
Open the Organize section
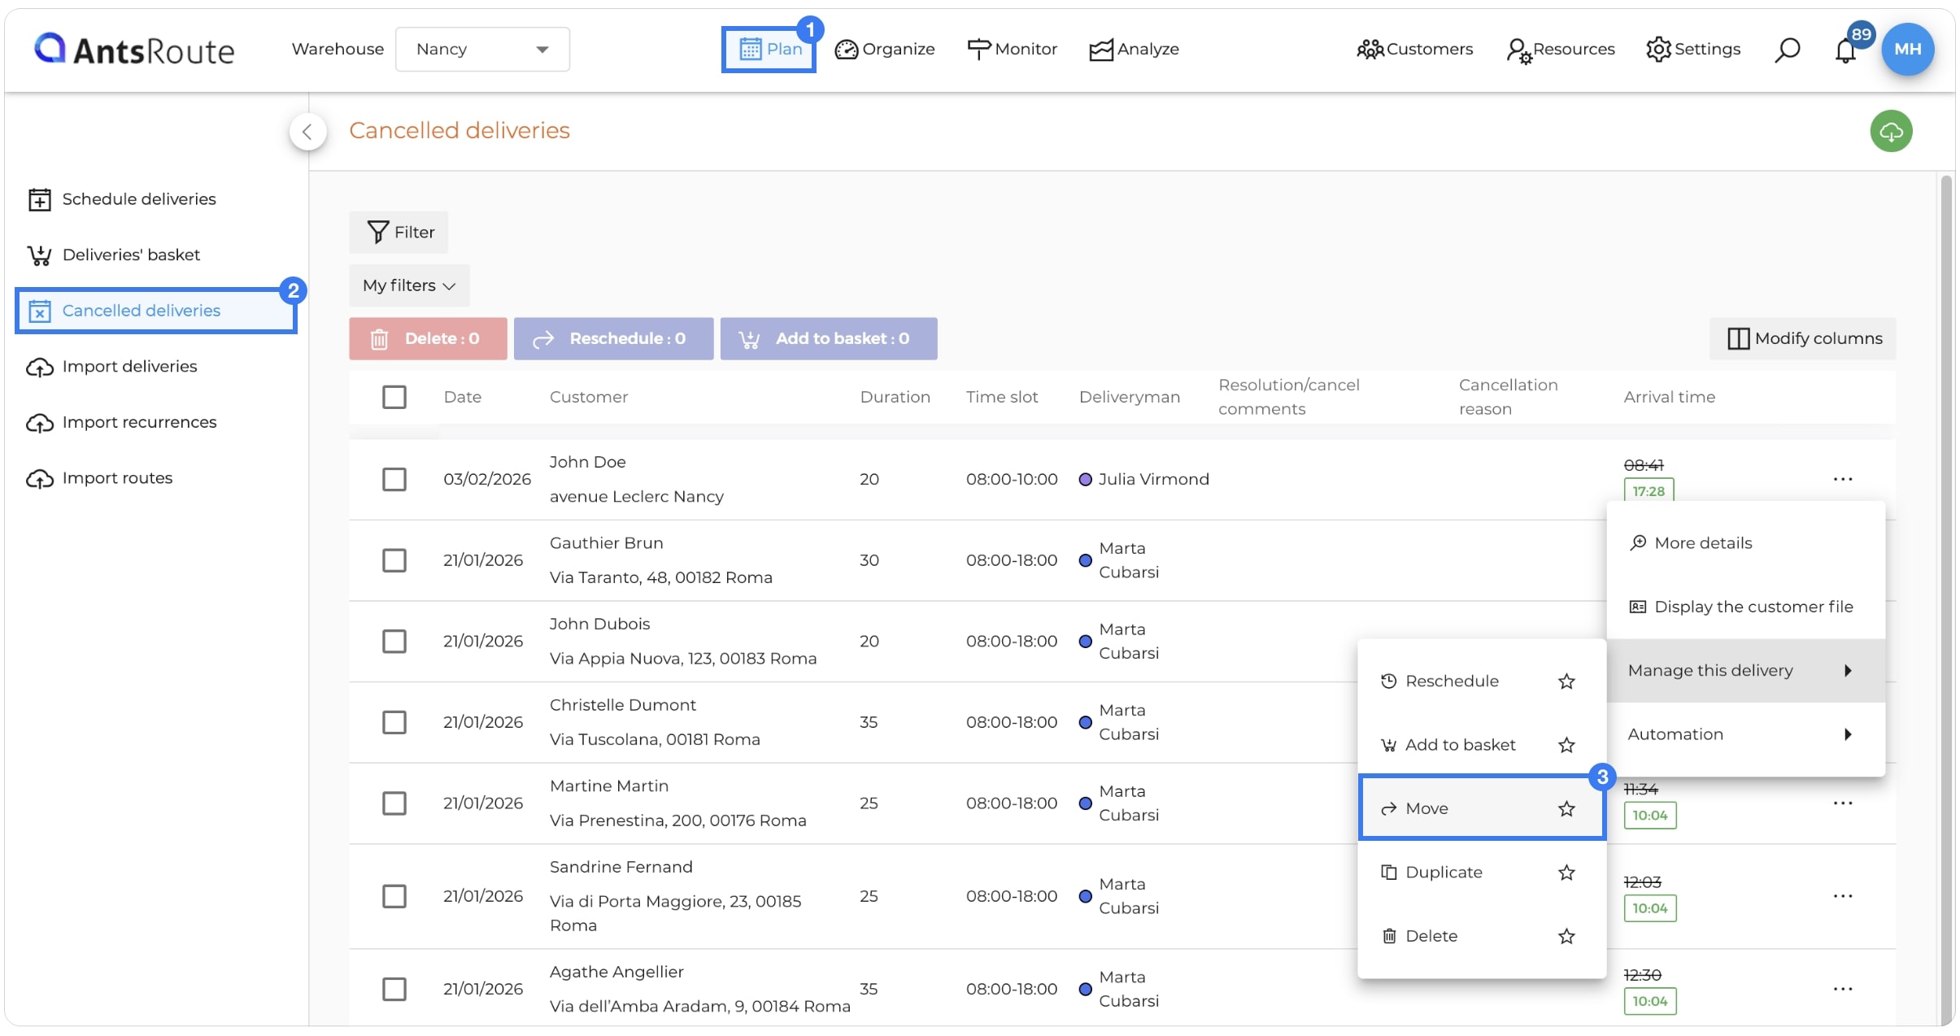click(x=885, y=50)
